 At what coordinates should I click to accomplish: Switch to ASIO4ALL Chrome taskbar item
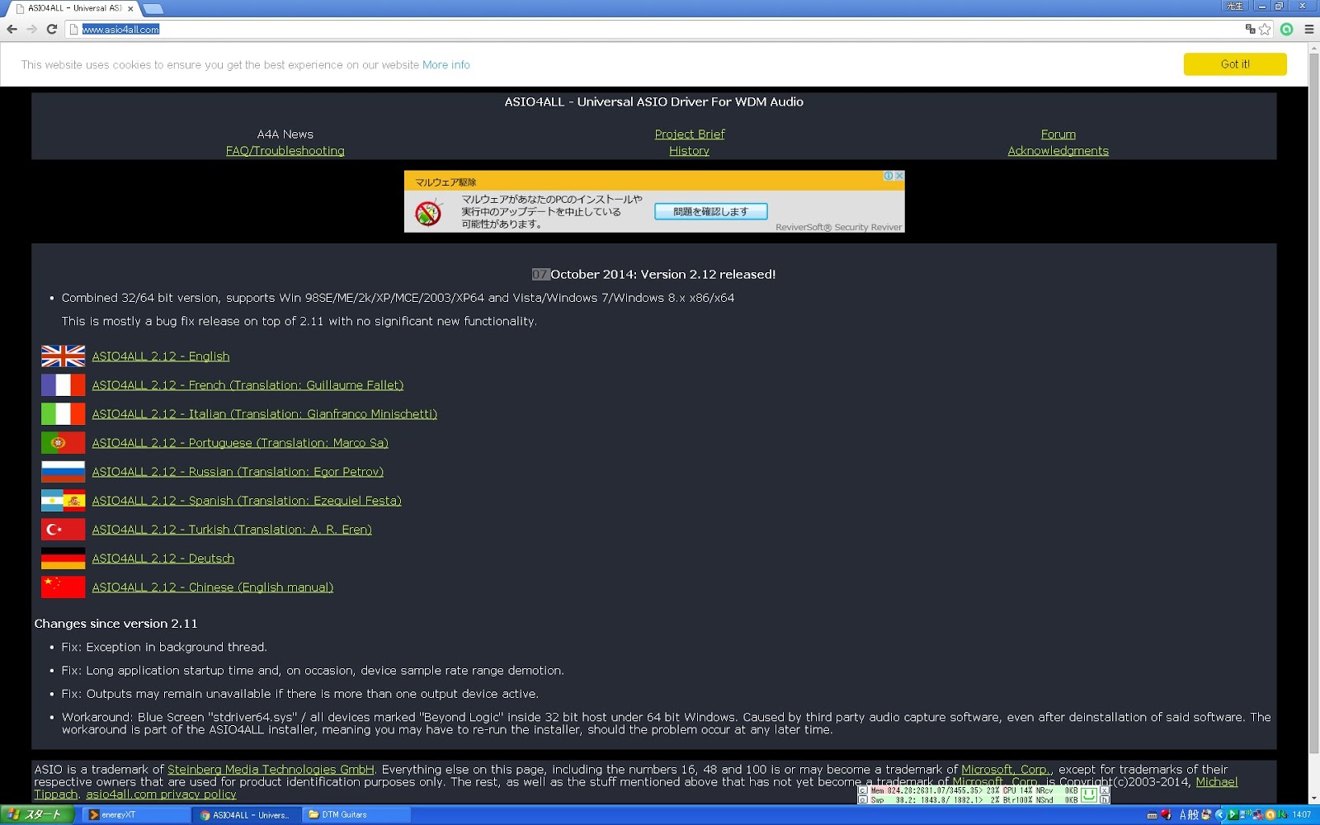tap(246, 814)
